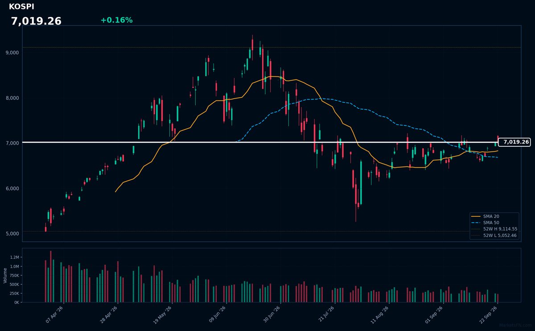The width and height of the screenshot is (535, 331).
Task: Click the 21 Jul '26 date label
Action: coord(326,314)
